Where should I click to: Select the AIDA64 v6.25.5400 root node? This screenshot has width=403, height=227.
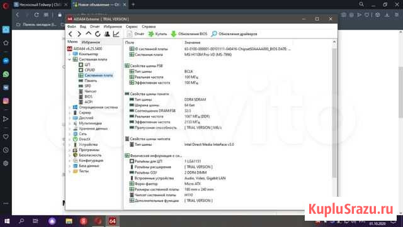[x=85, y=48]
